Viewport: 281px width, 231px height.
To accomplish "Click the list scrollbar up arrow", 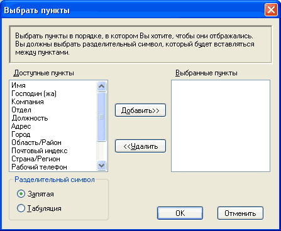I will click(102, 86).
